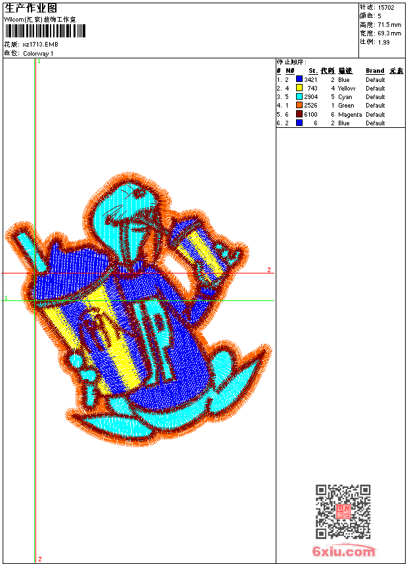Screen dimensions: 407x564
Task: Select the stitch value 2526
Action: 311,106
